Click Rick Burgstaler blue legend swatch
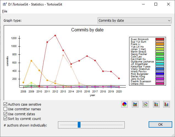Screen dimensions: 175x137 tap(160, 74)
